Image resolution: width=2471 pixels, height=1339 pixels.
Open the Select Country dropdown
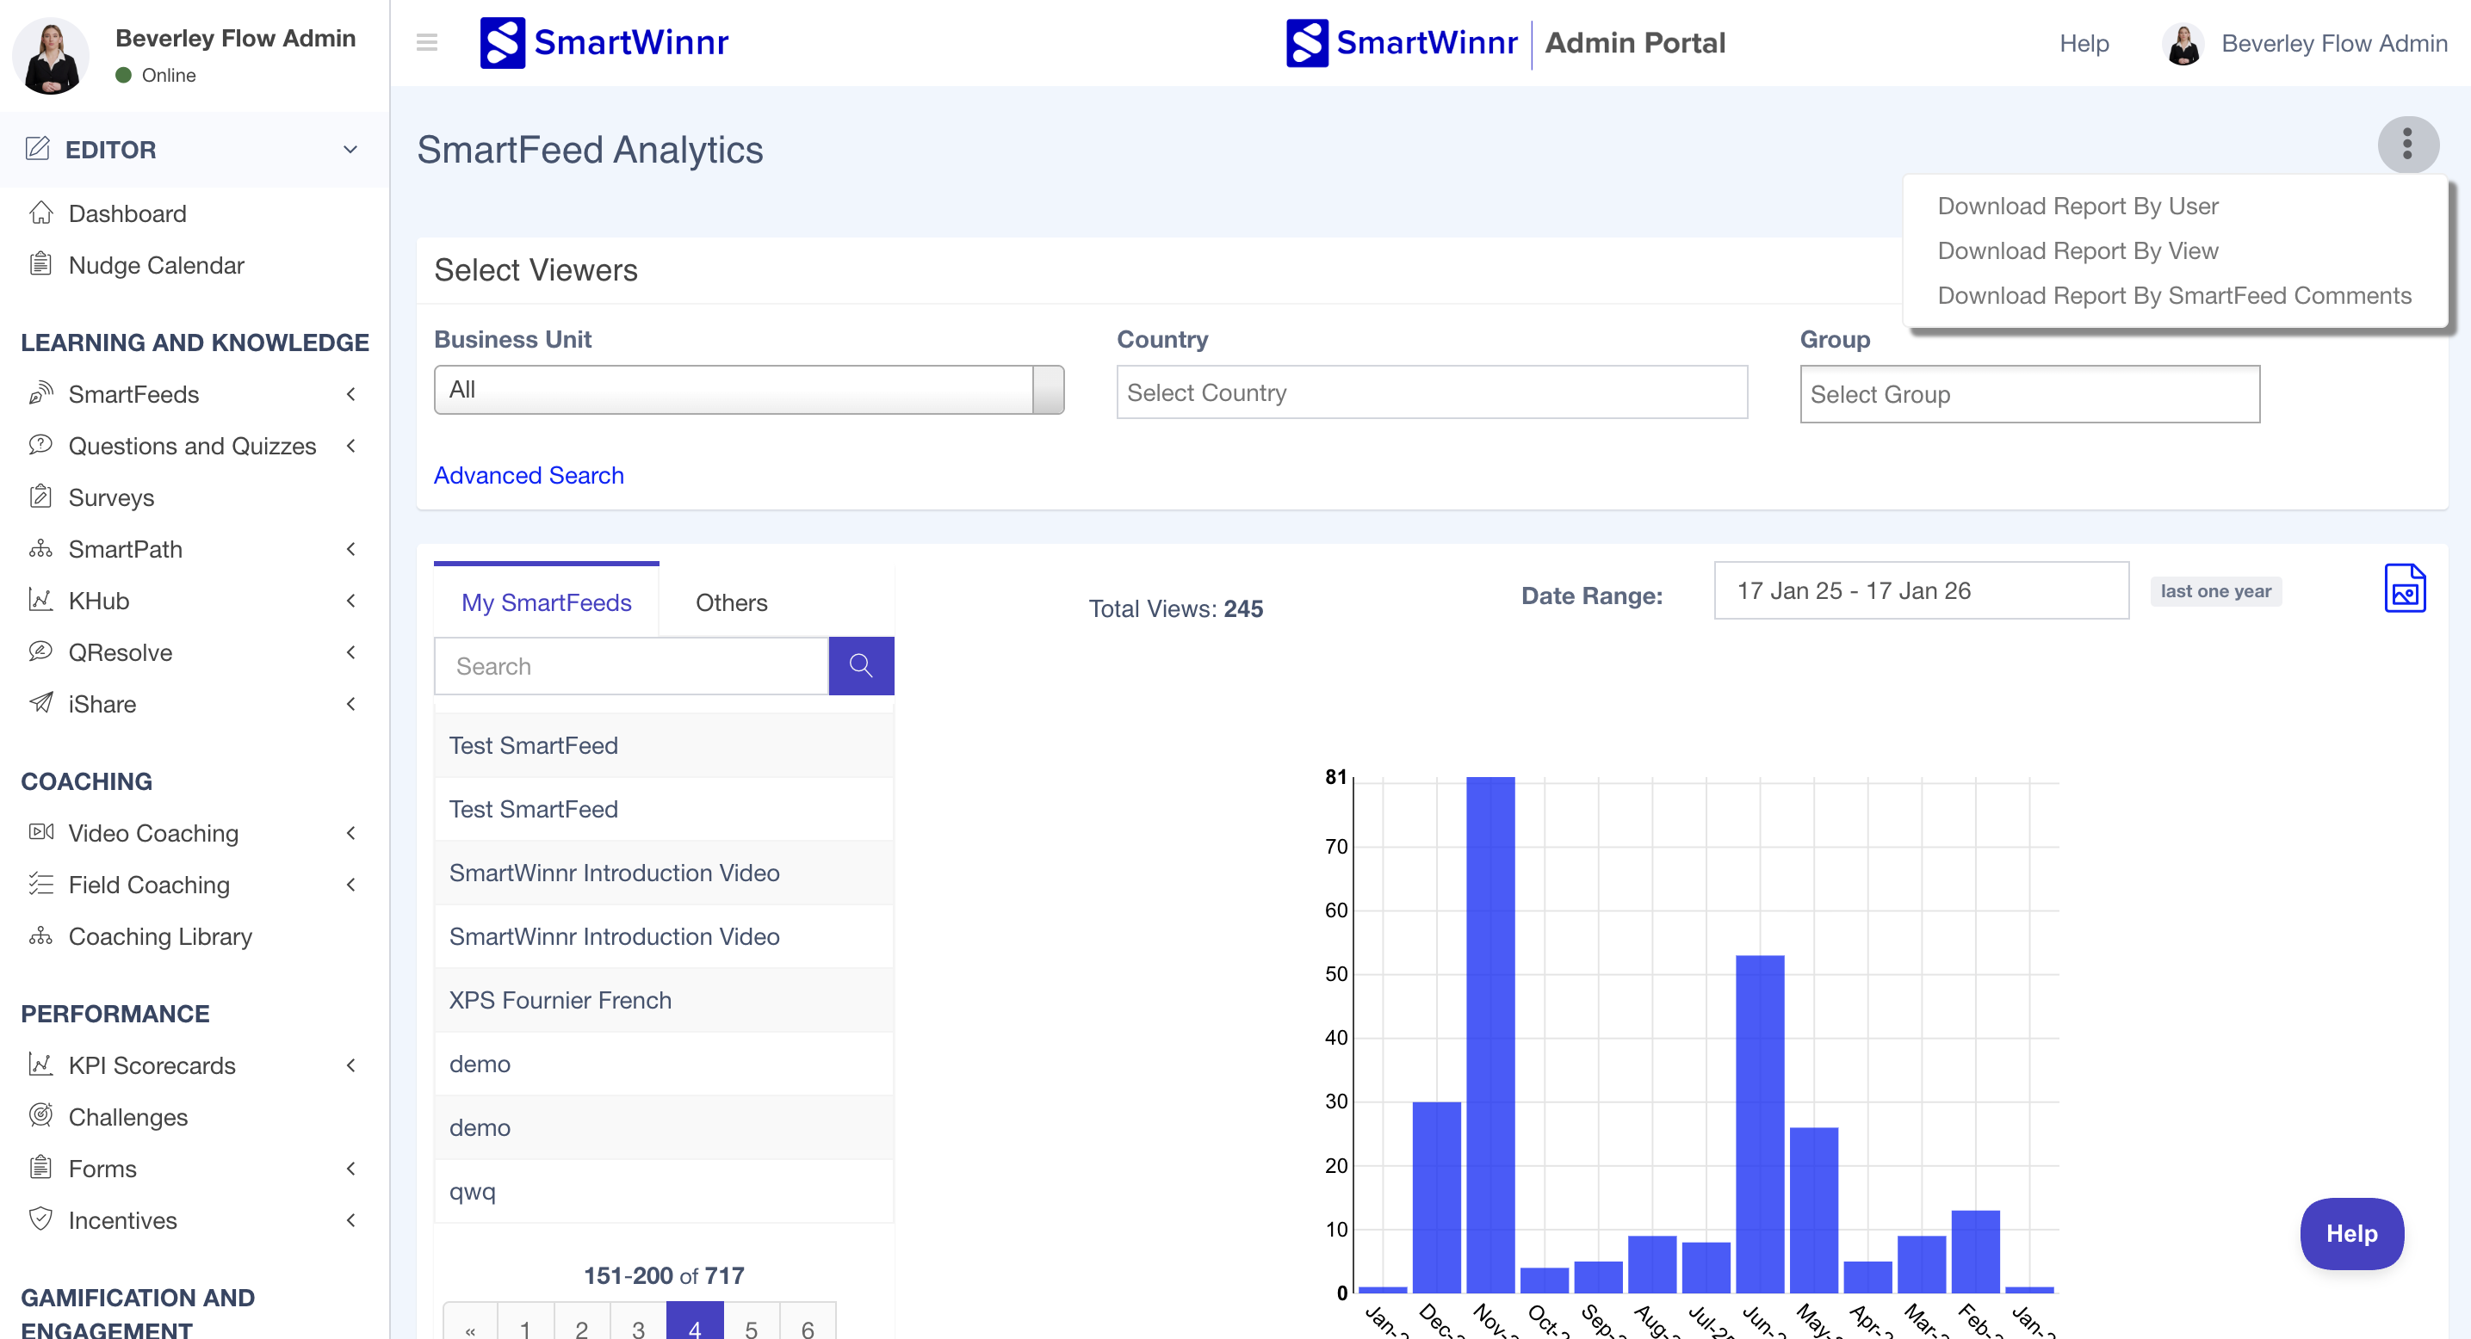point(1431,392)
